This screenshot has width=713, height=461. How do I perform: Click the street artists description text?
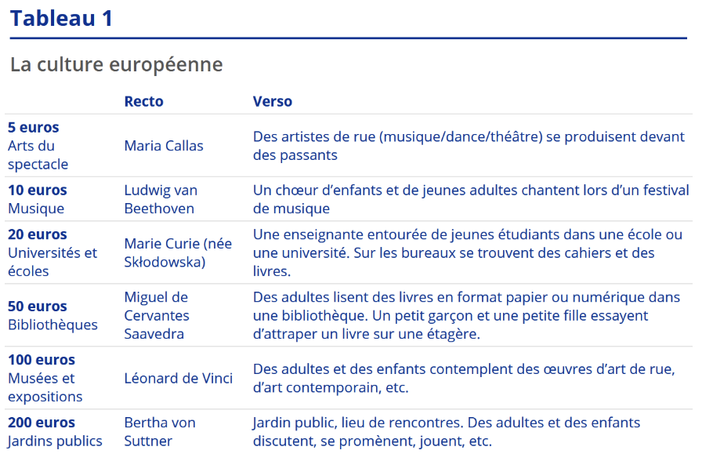click(469, 146)
